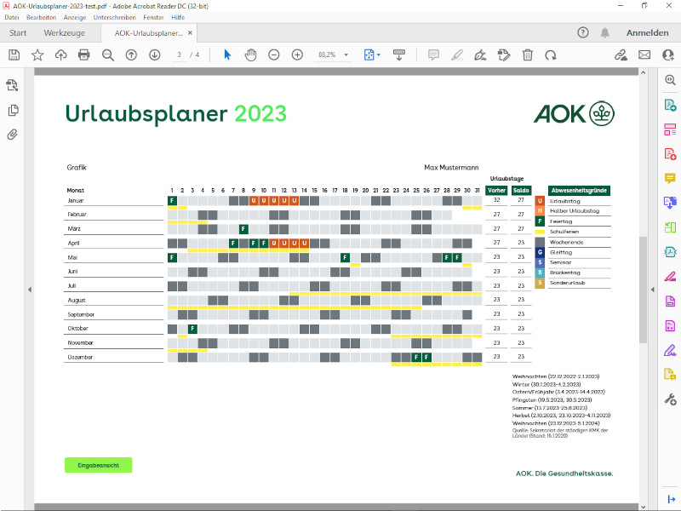This screenshot has width=681, height=511.
Task: Activate the selection arrow tool
Action: click(x=227, y=55)
